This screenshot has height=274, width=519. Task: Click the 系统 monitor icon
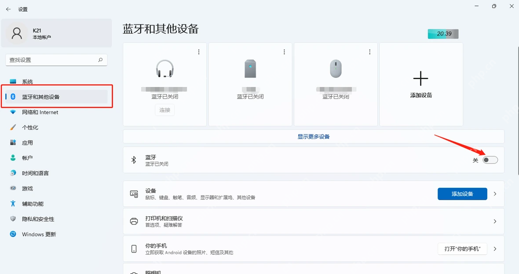[13, 81]
